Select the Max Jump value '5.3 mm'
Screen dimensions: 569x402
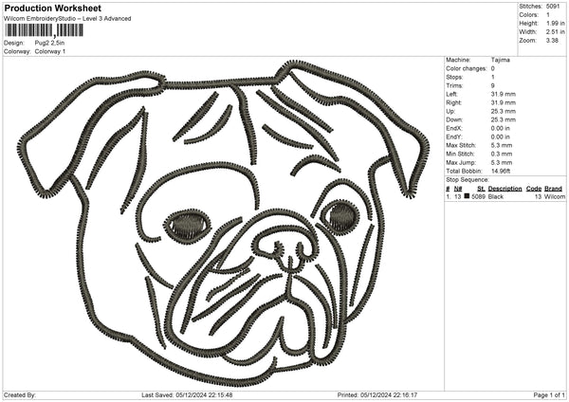[502, 163]
